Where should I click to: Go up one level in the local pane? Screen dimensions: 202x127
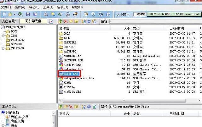click(x=61, y=107)
